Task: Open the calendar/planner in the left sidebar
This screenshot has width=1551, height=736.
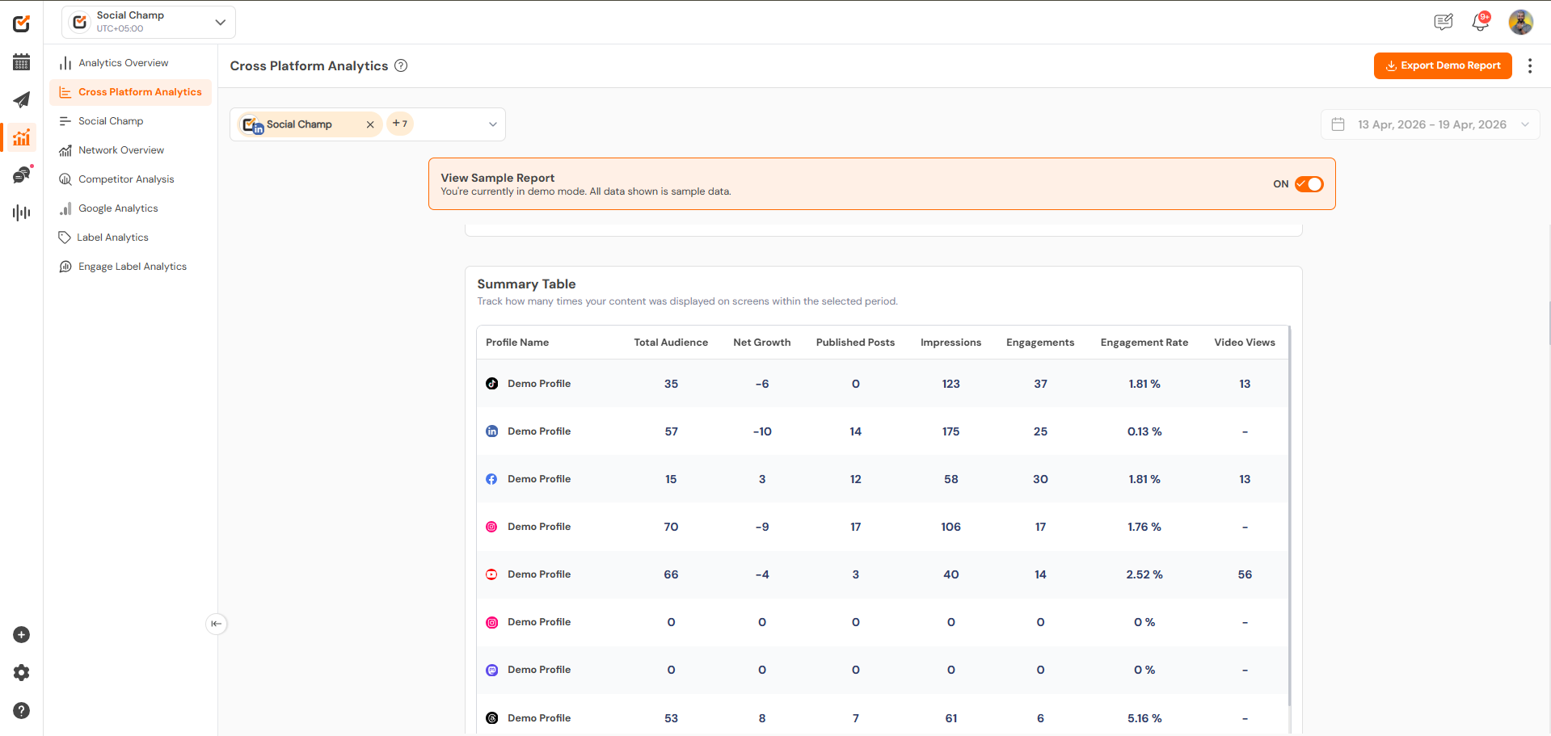Action: pos(21,61)
